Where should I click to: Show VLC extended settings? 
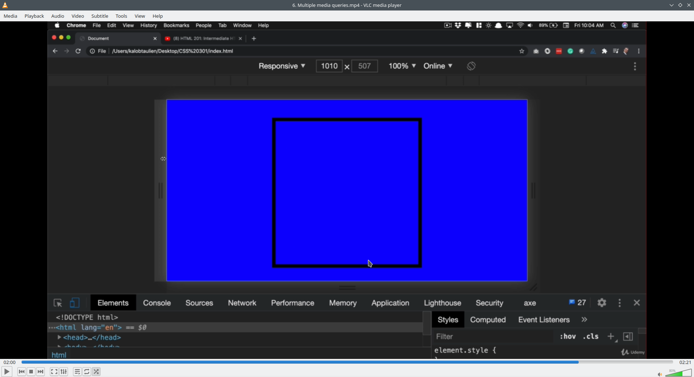coord(64,372)
